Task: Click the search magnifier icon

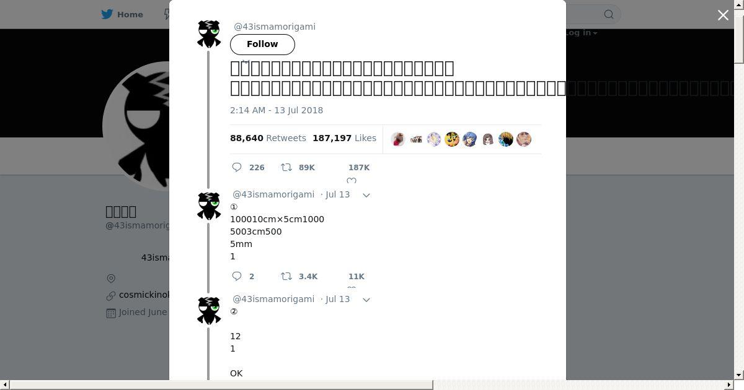Action: [x=609, y=14]
